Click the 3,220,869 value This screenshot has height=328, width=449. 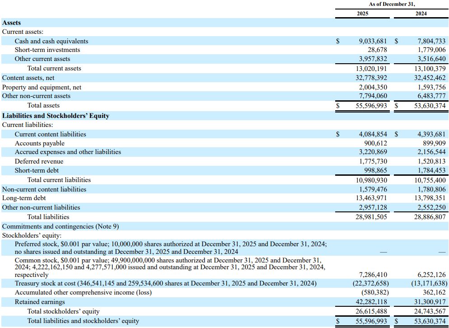point(373,152)
